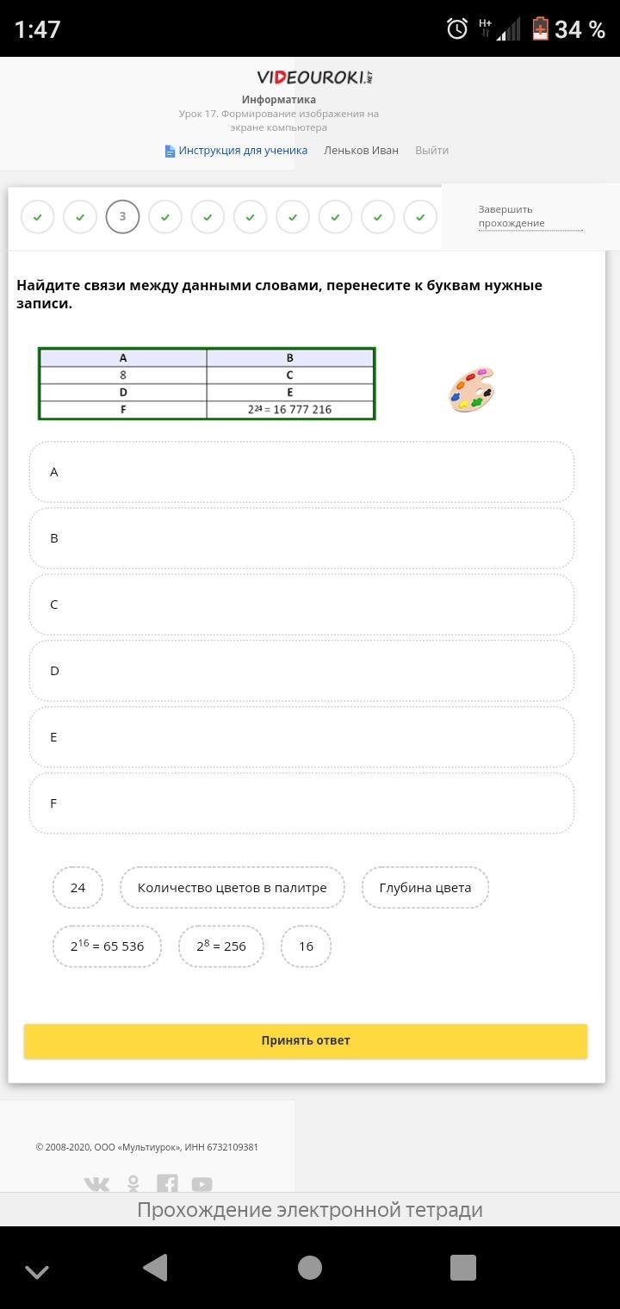The height and width of the screenshot is (1309, 620).
Task: Click the paint palette image
Action: point(471,390)
